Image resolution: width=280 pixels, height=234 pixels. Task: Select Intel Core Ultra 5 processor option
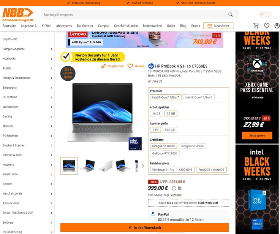199,97
